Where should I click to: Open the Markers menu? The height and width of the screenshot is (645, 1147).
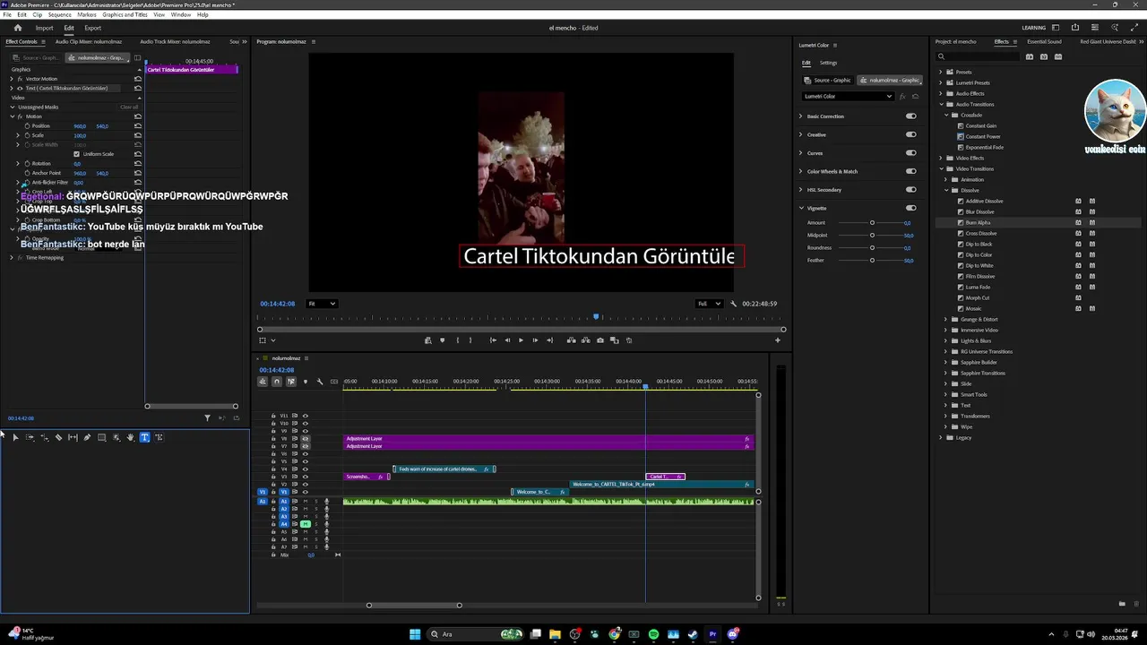coord(87,14)
